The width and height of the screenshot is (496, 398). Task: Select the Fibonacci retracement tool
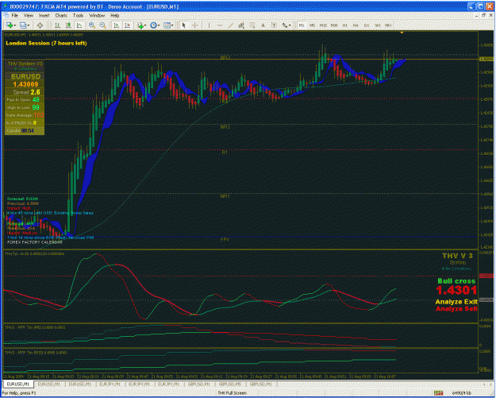[x=252, y=25]
